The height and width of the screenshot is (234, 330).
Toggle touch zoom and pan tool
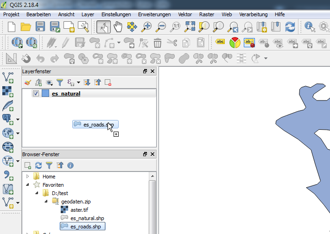pos(103,27)
